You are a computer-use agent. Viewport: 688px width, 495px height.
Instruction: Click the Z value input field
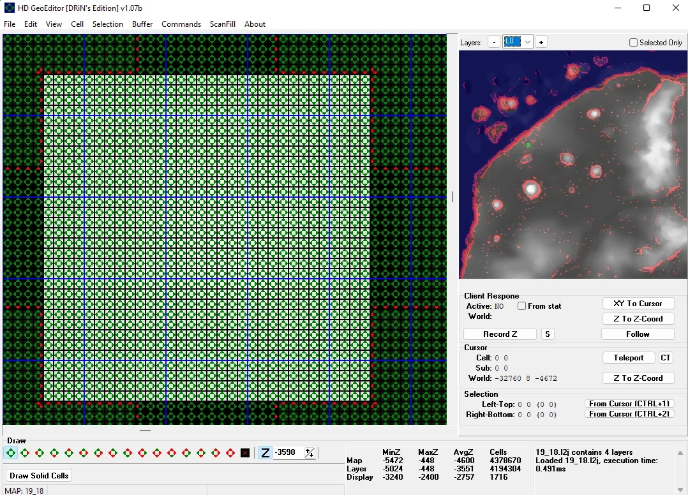(288, 453)
